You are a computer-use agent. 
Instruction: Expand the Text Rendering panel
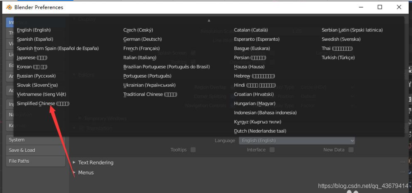pos(74,163)
